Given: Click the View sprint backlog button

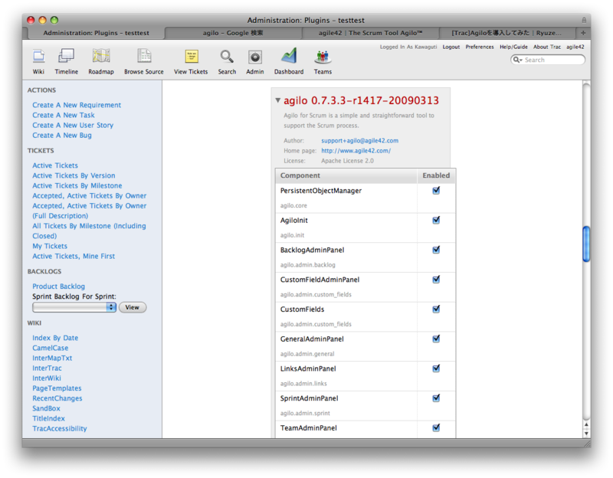Looking at the screenshot, I should pyautogui.click(x=133, y=307).
